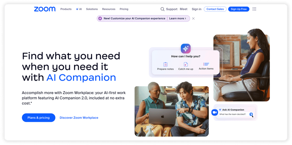Open the search magnifier icon
Viewport: 292px width, 145px height.
click(x=162, y=9)
